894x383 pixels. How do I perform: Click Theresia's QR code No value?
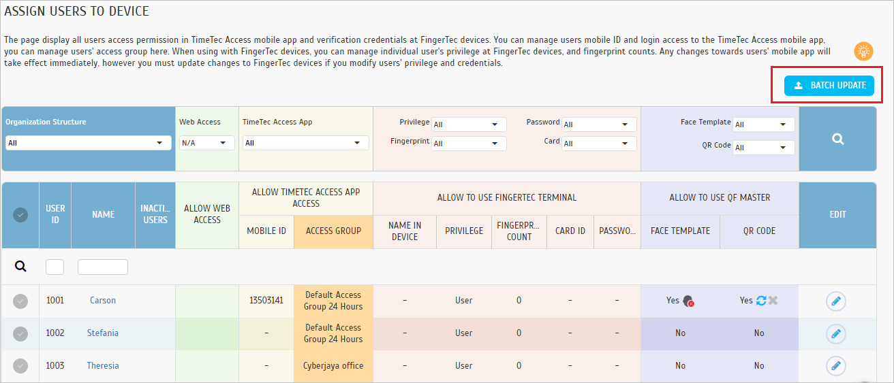pos(759,366)
